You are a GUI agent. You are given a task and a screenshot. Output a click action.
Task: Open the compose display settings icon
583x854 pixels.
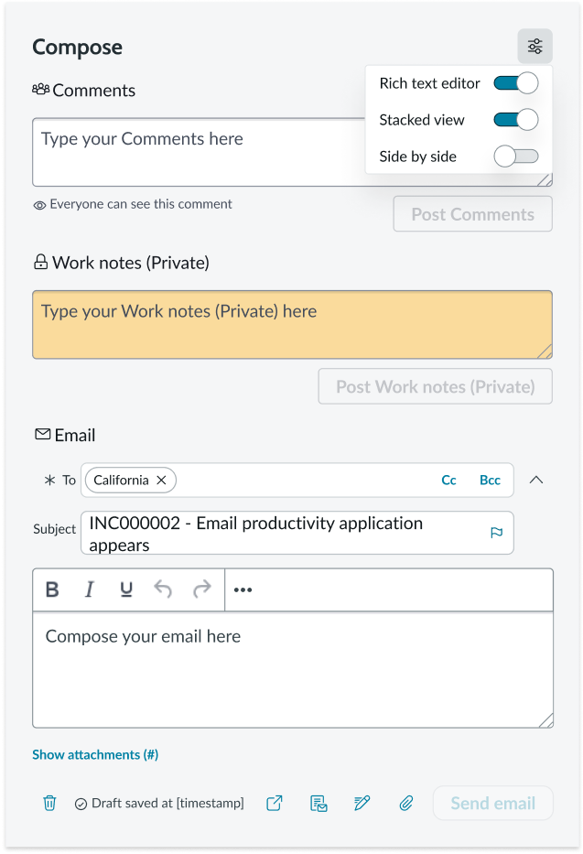point(534,47)
